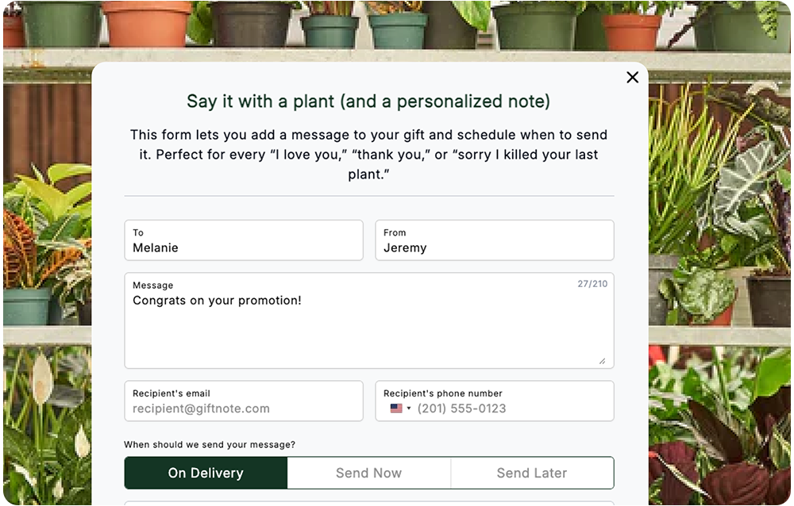The width and height of the screenshot is (794, 506).
Task: Expand the phone country code caret
Action: [409, 409]
